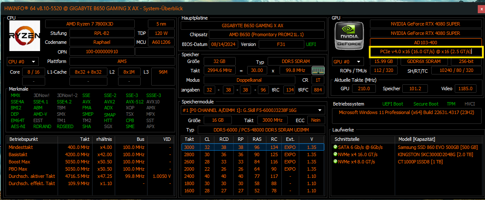Click the Mindesttakt operating point row
The height and width of the screenshot is (200, 485).
(x=90, y=147)
